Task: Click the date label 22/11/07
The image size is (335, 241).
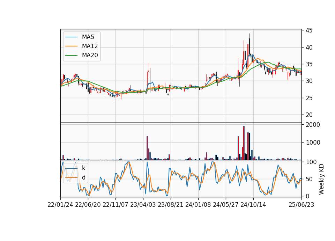Action: [116, 205]
